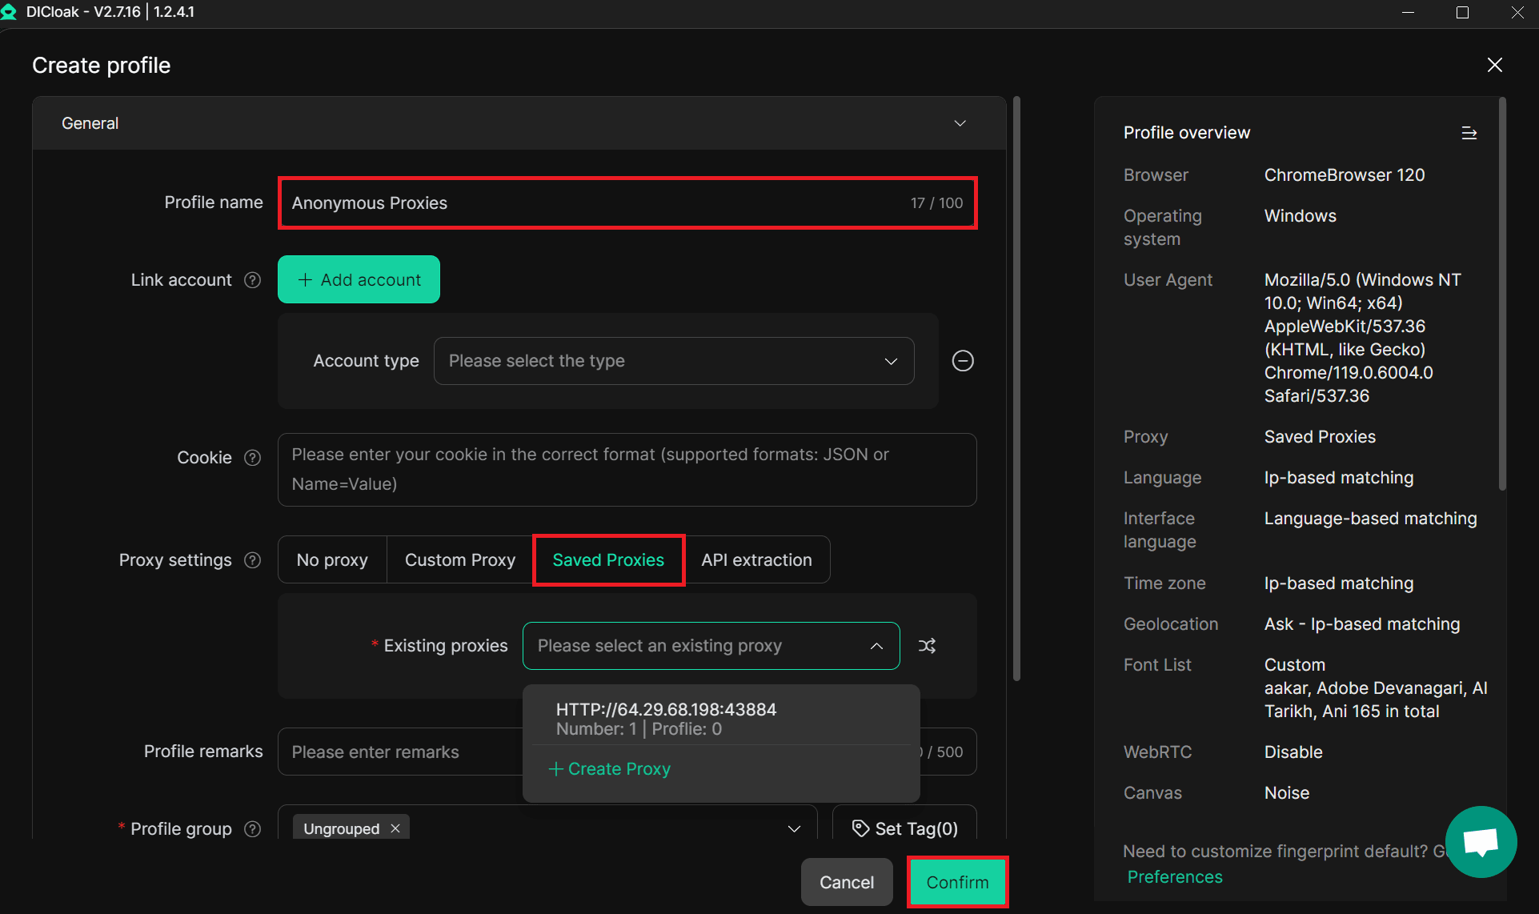Remove the Ungrouped tag

[395, 828]
